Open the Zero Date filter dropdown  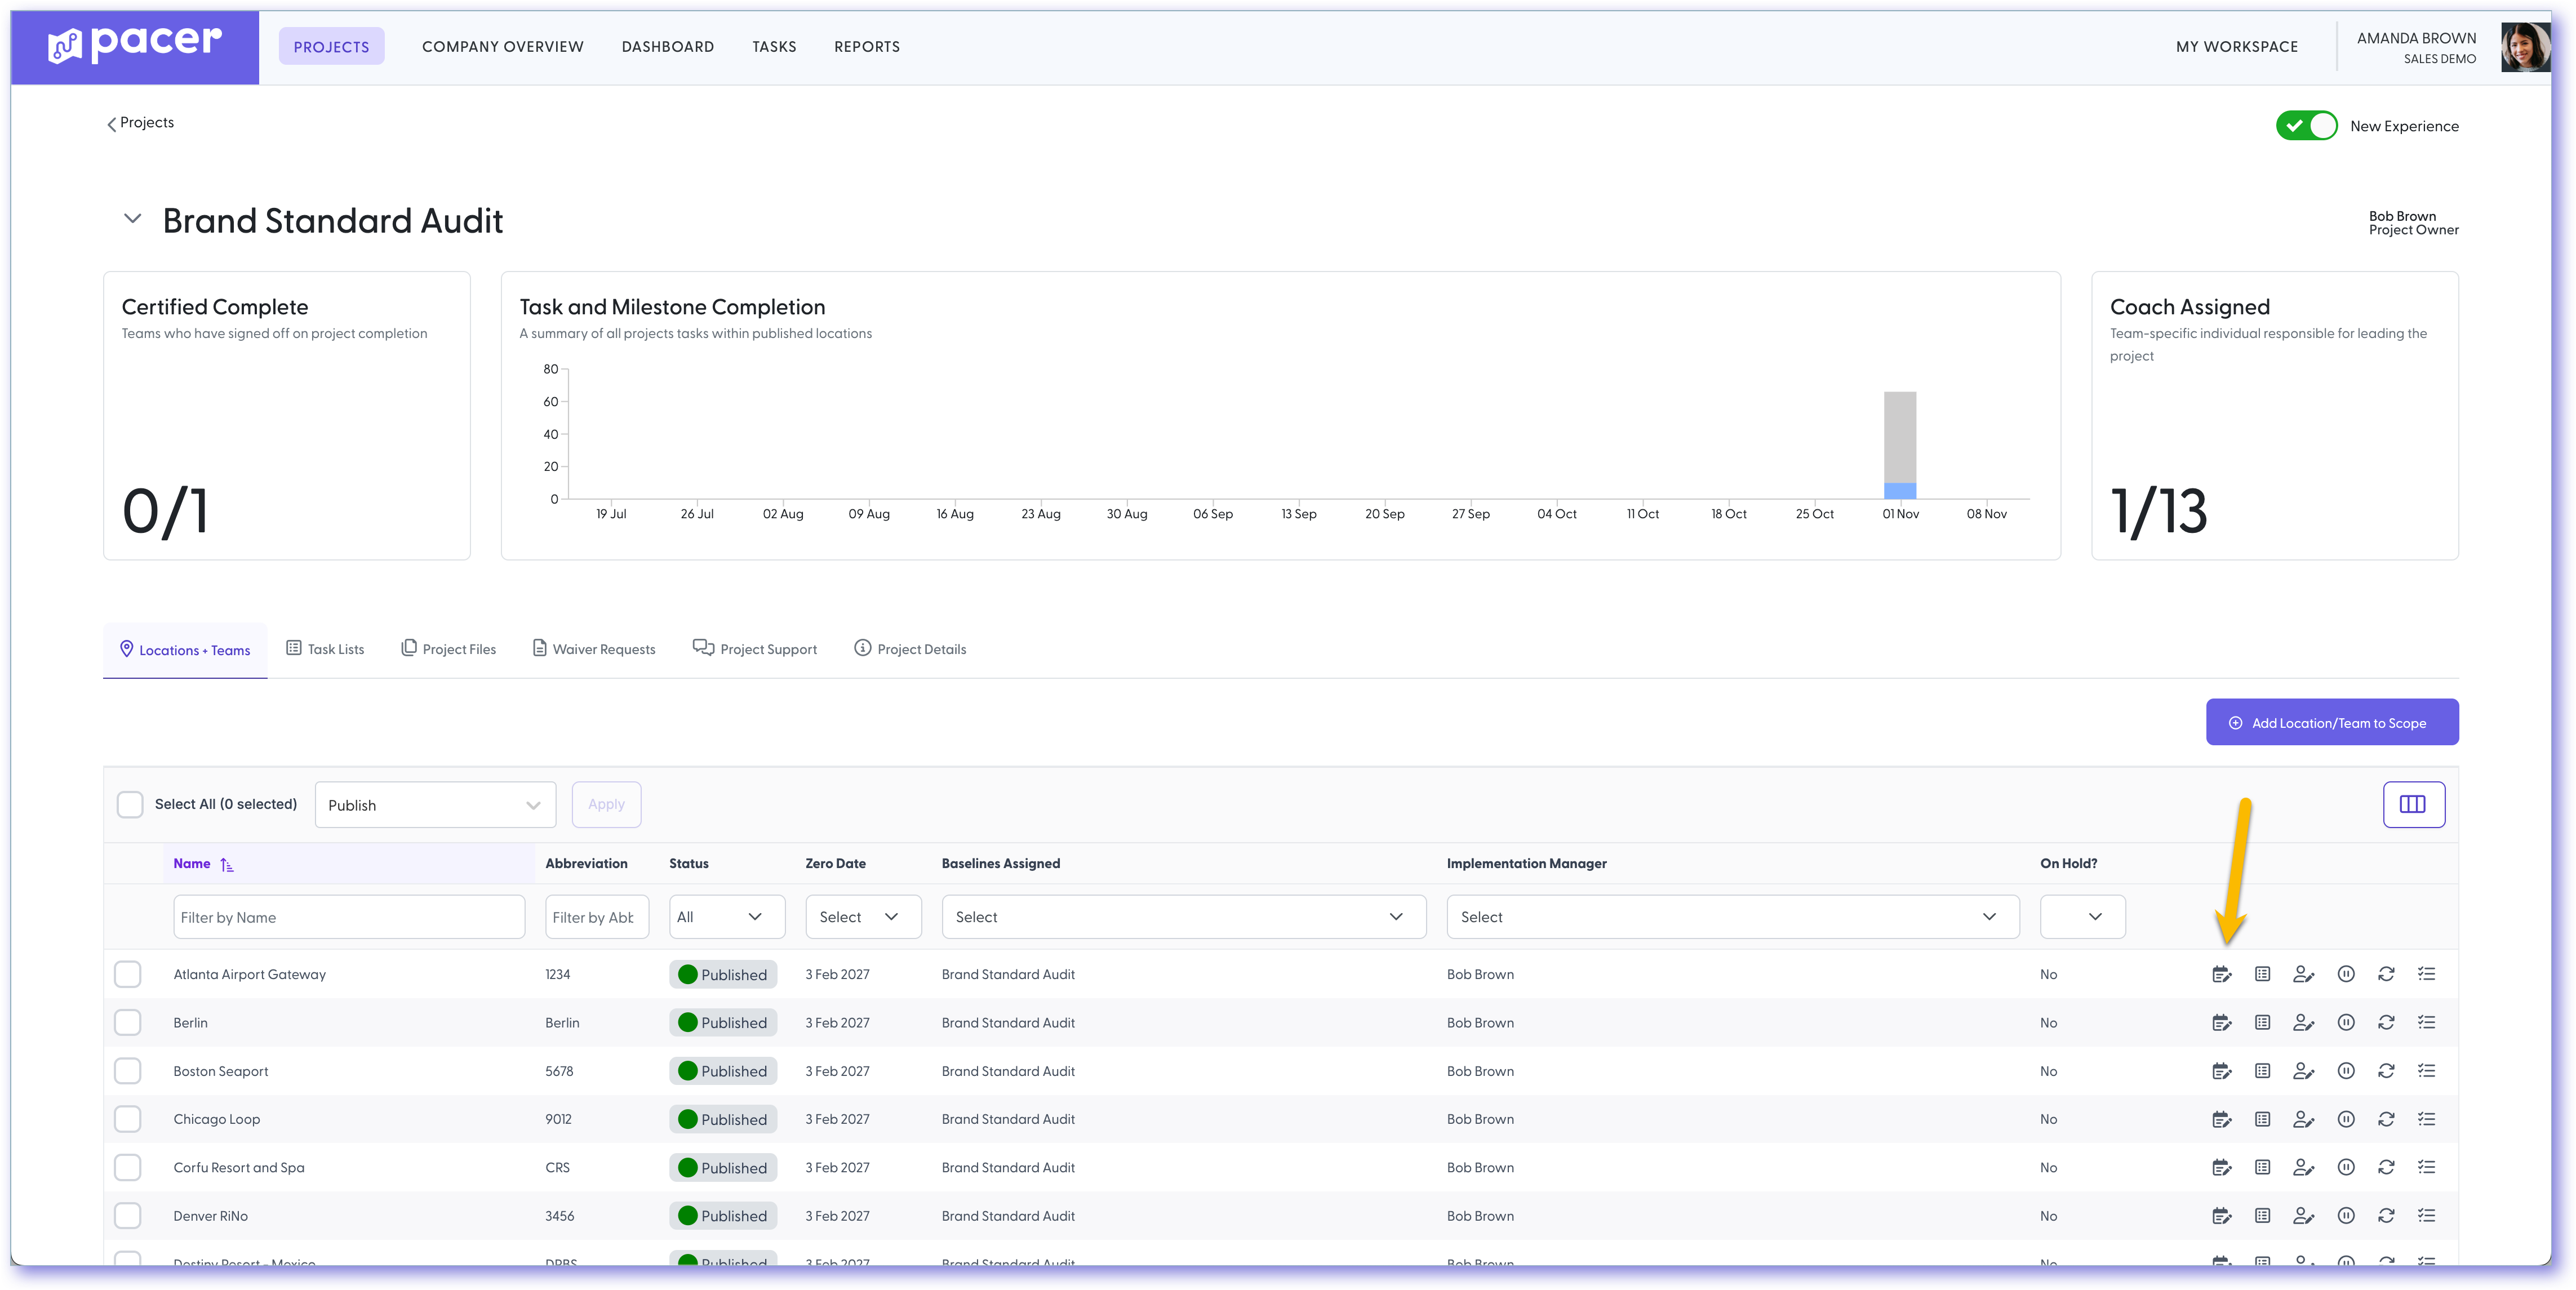click(x=863, y=917)
